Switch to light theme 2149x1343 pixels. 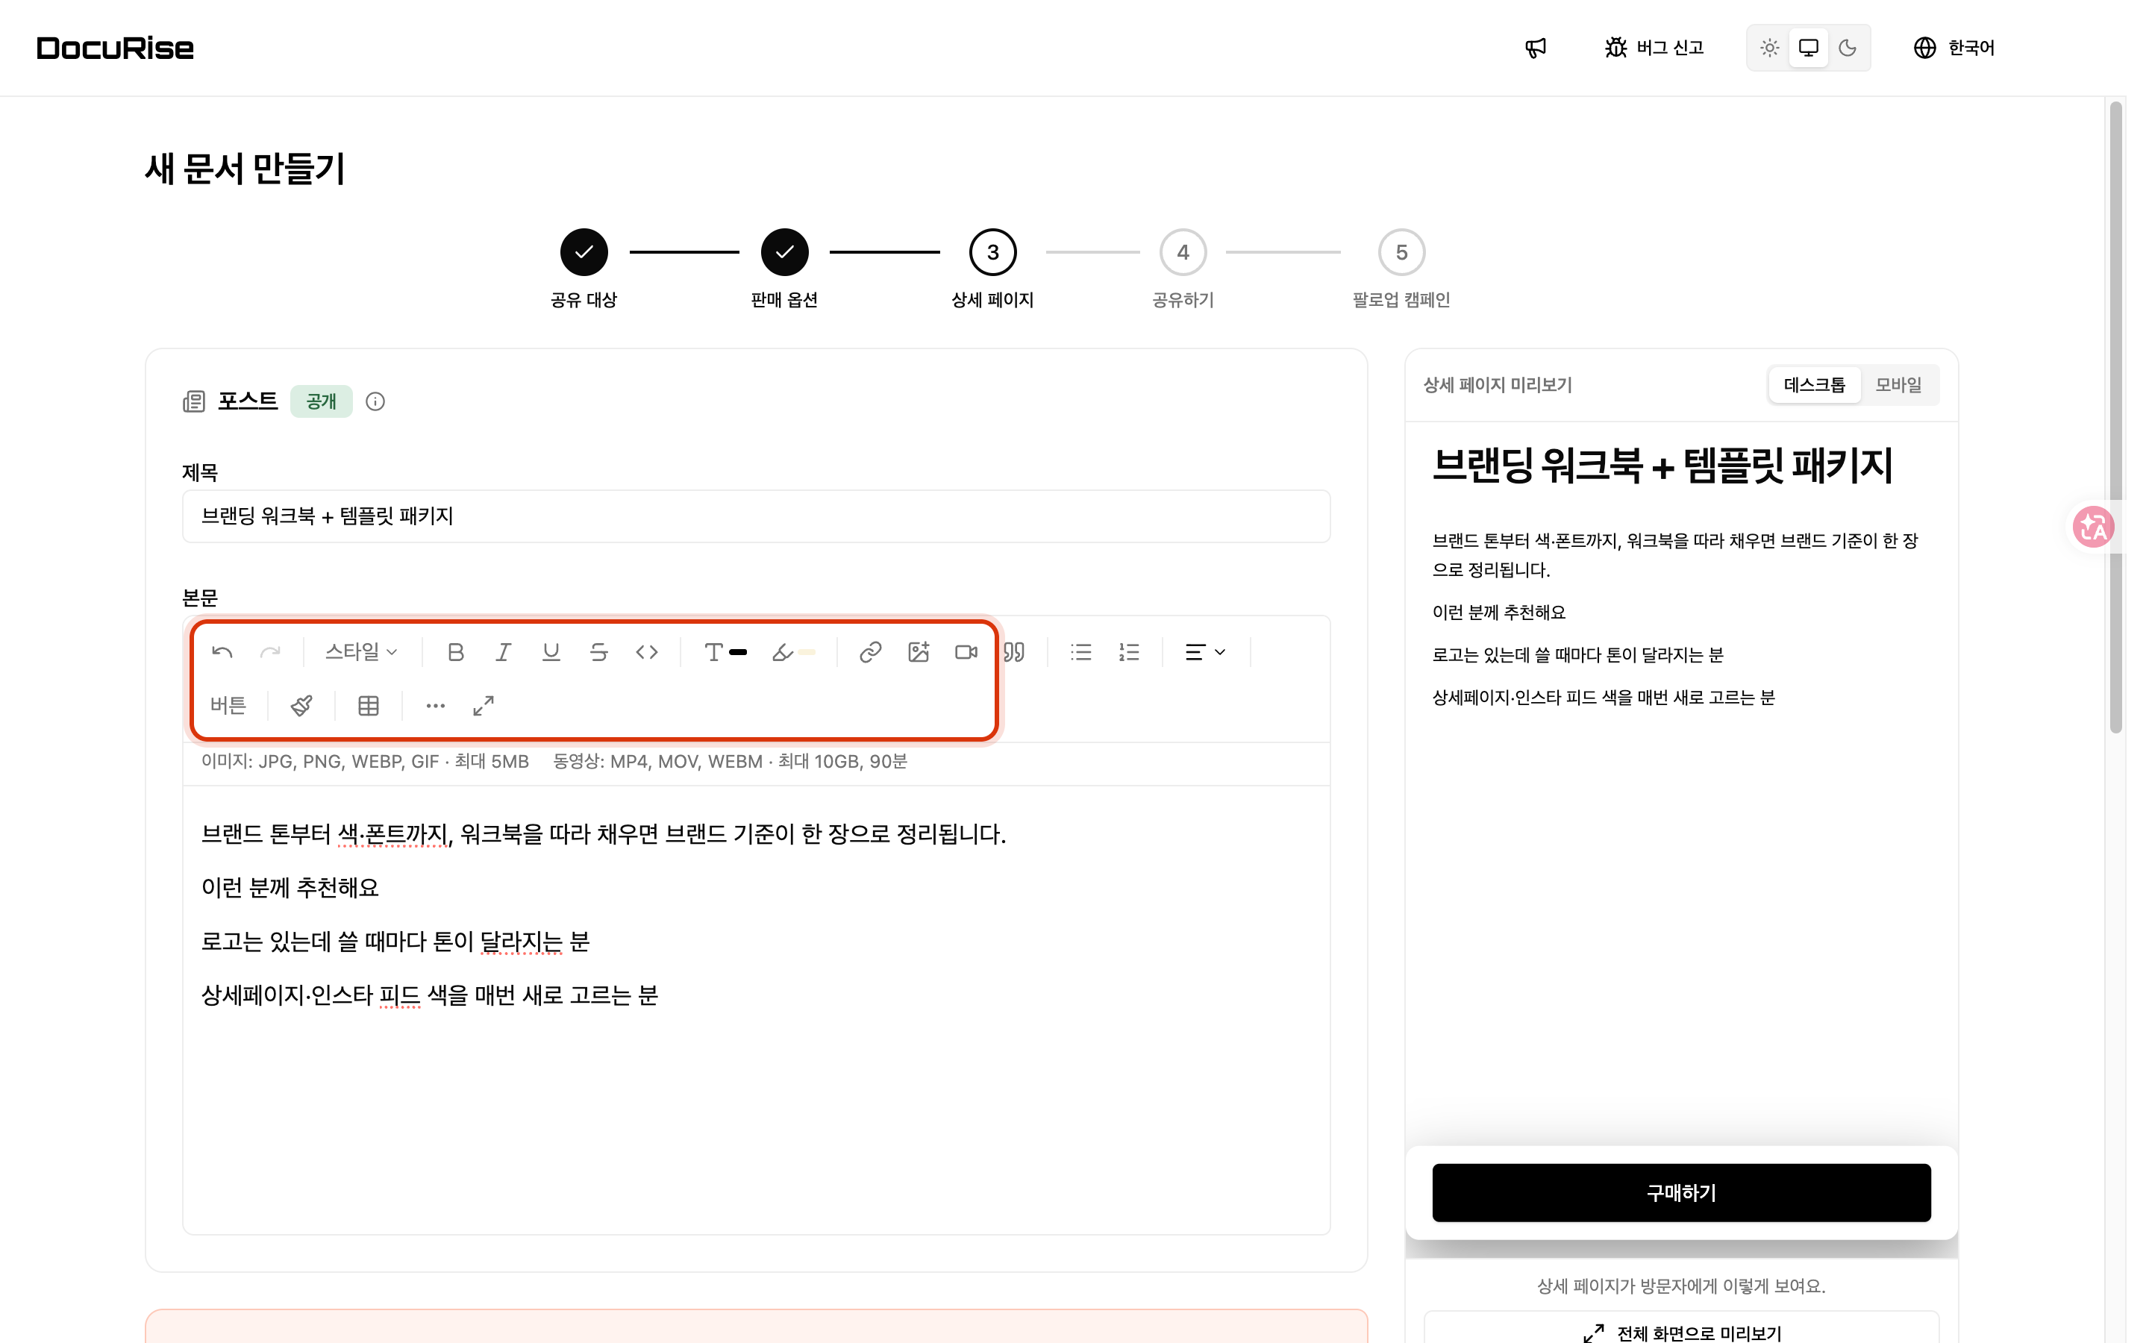pyautogui.click(x=1770, y=48)
